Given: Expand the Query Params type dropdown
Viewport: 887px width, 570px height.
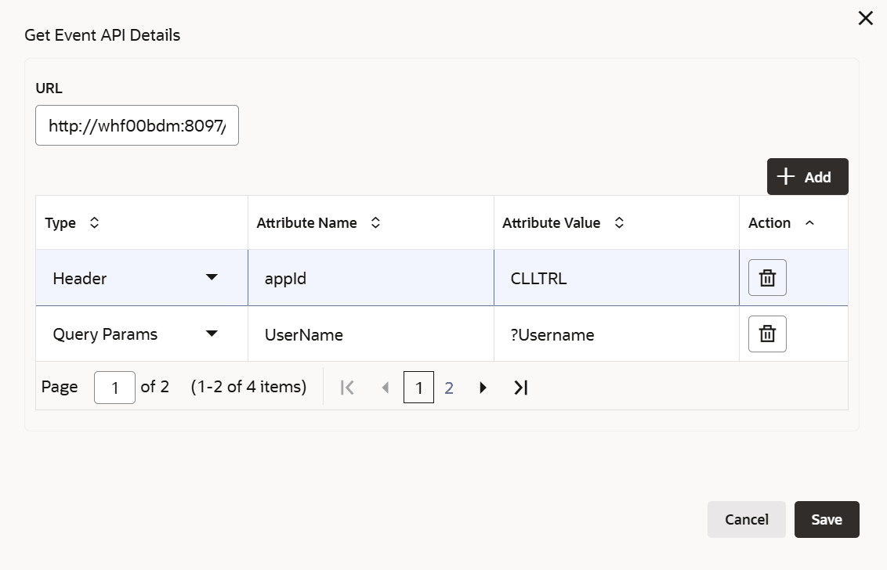Looking at the screenshot, I should click(212, 334).
